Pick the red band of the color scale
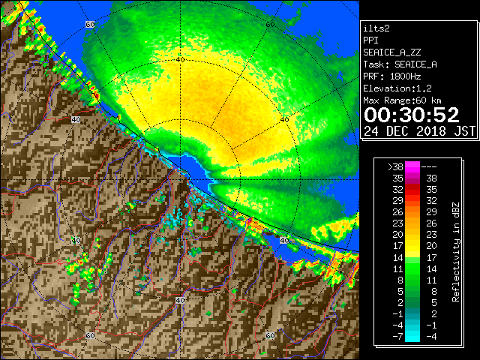480x360 pixels. pos(412,190)
